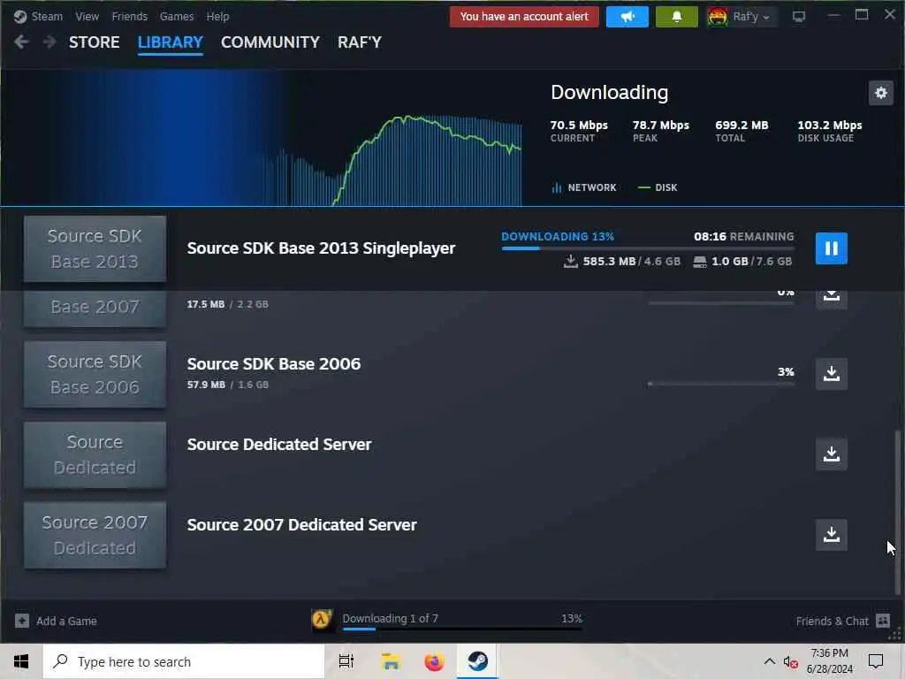
Task: Open download settings gear icon
Action: [881, 92]
